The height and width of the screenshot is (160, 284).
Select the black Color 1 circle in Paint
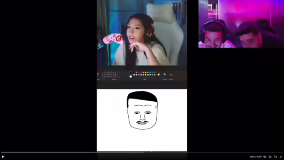coord(130,73)
